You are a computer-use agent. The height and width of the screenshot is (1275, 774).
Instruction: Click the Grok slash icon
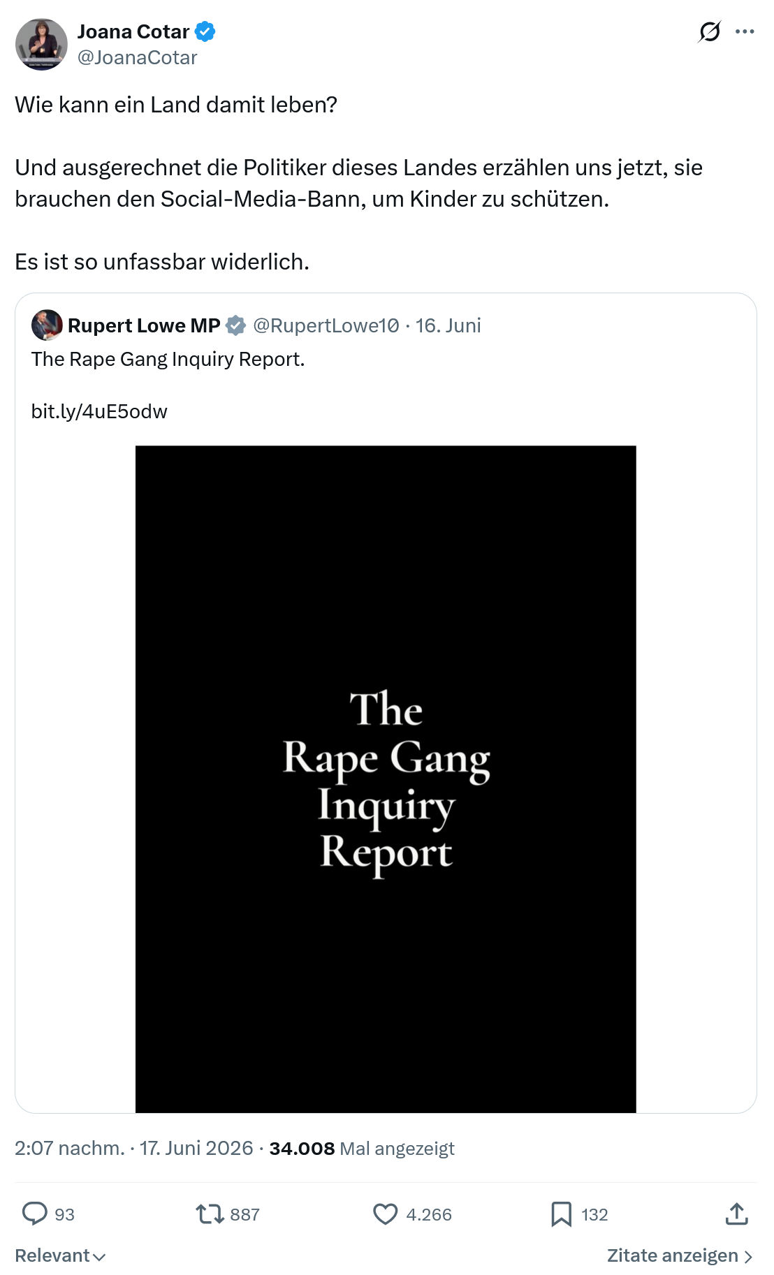[709, 31]
